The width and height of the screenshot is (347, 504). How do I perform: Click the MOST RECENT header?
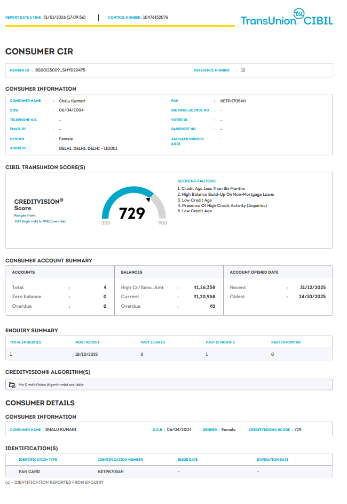[x=87, y=342]
